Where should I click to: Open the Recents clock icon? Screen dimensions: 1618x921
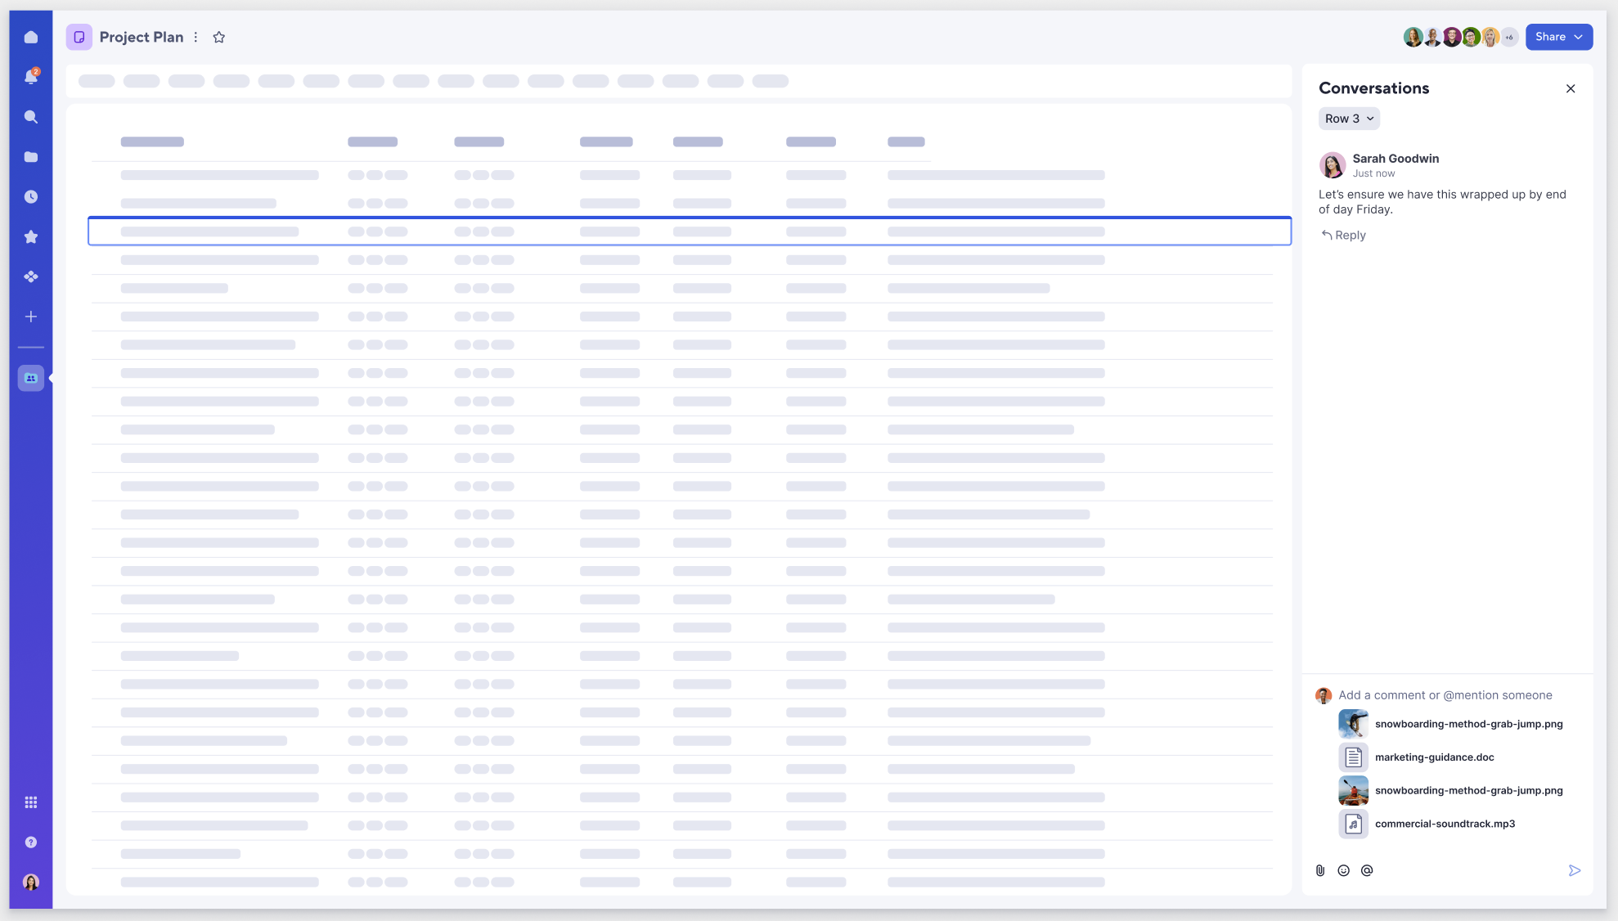pos(31,197)
